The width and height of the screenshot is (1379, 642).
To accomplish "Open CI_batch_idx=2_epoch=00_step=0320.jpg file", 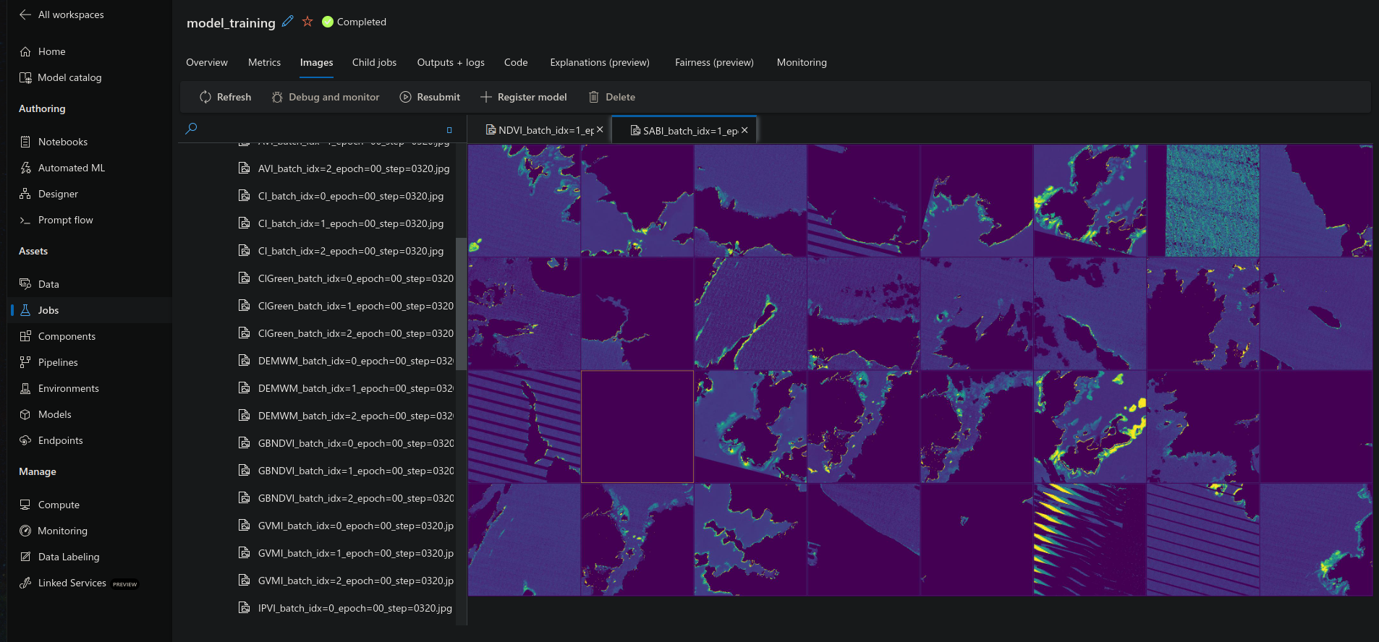I will [341, 251].
